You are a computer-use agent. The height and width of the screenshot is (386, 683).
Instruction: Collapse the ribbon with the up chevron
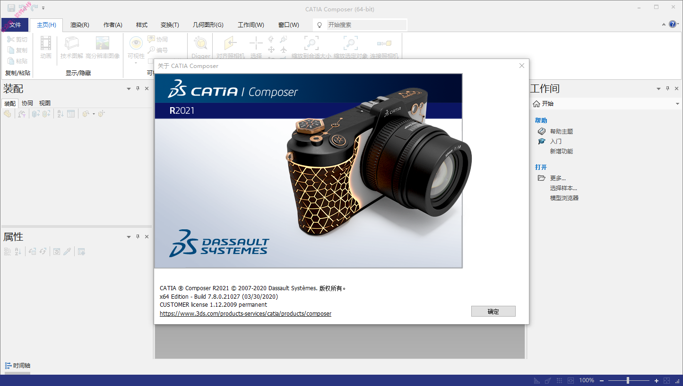(x=664, y=25)
